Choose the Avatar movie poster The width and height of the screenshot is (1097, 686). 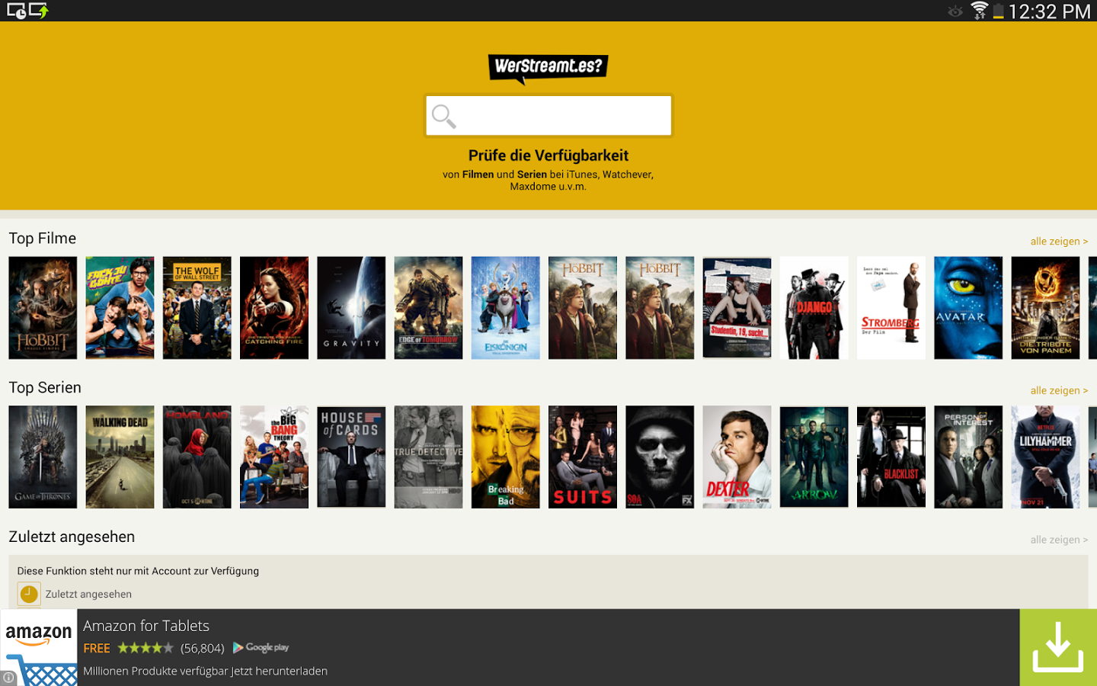point(968,308)
